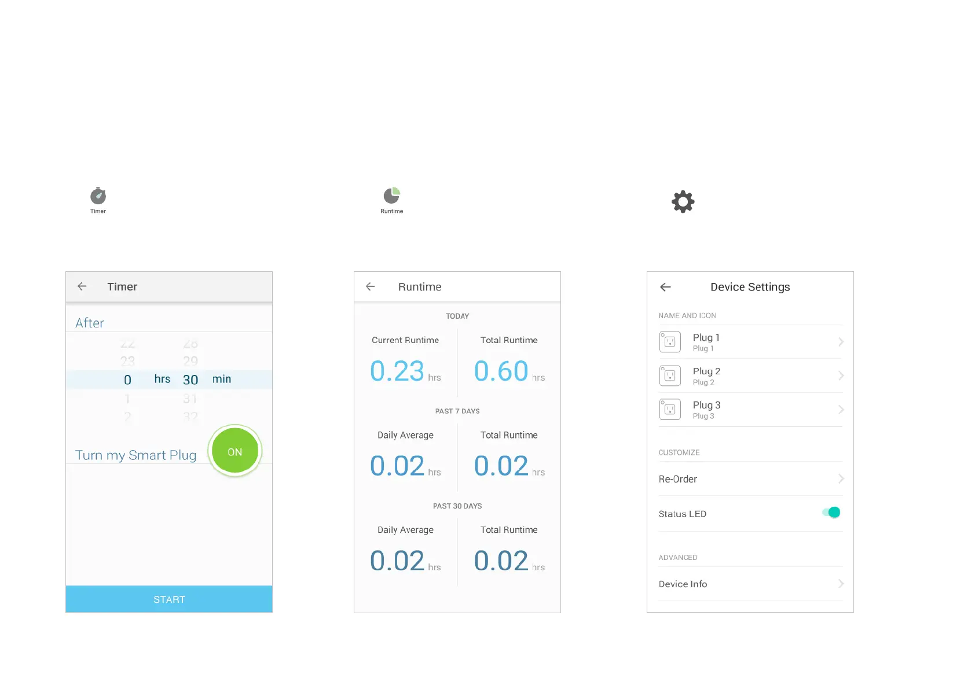Screen dimensions: 975x689
Task: Tap the Plug 3 outlet icon
Action: point(670,410)
